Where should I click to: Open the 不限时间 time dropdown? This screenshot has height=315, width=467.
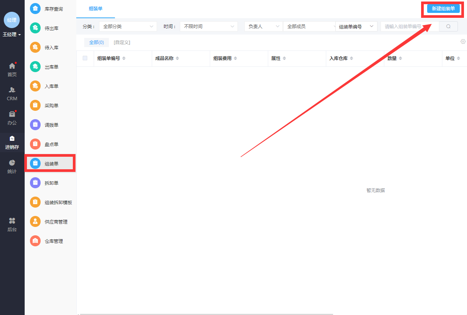[x=209, y=27]
